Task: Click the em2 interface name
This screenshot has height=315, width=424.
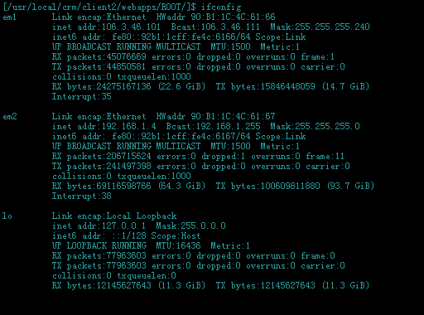Action: pos(10,117)
